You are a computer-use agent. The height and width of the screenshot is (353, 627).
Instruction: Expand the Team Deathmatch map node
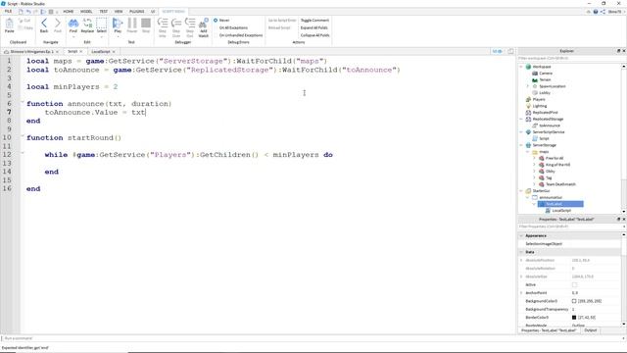(x=534, y=184)
